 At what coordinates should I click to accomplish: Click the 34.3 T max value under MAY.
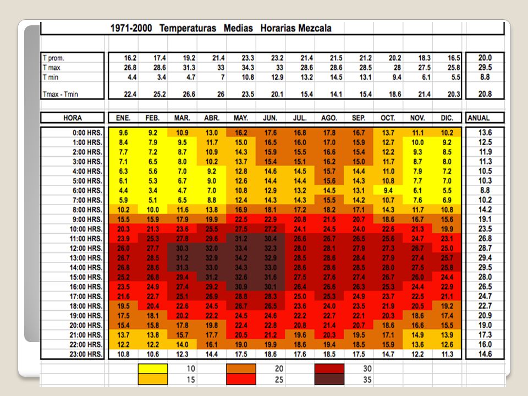[x=248, y=68]
